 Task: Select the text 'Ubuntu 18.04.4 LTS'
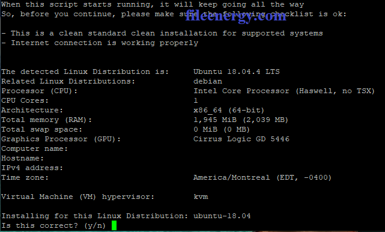tap(237, 72)
